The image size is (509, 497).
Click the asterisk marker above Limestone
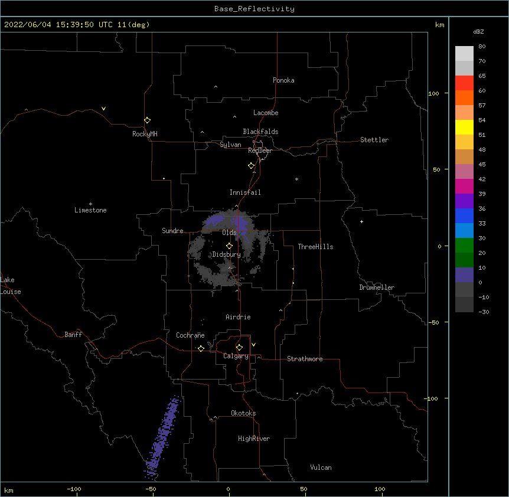[90, 204]
